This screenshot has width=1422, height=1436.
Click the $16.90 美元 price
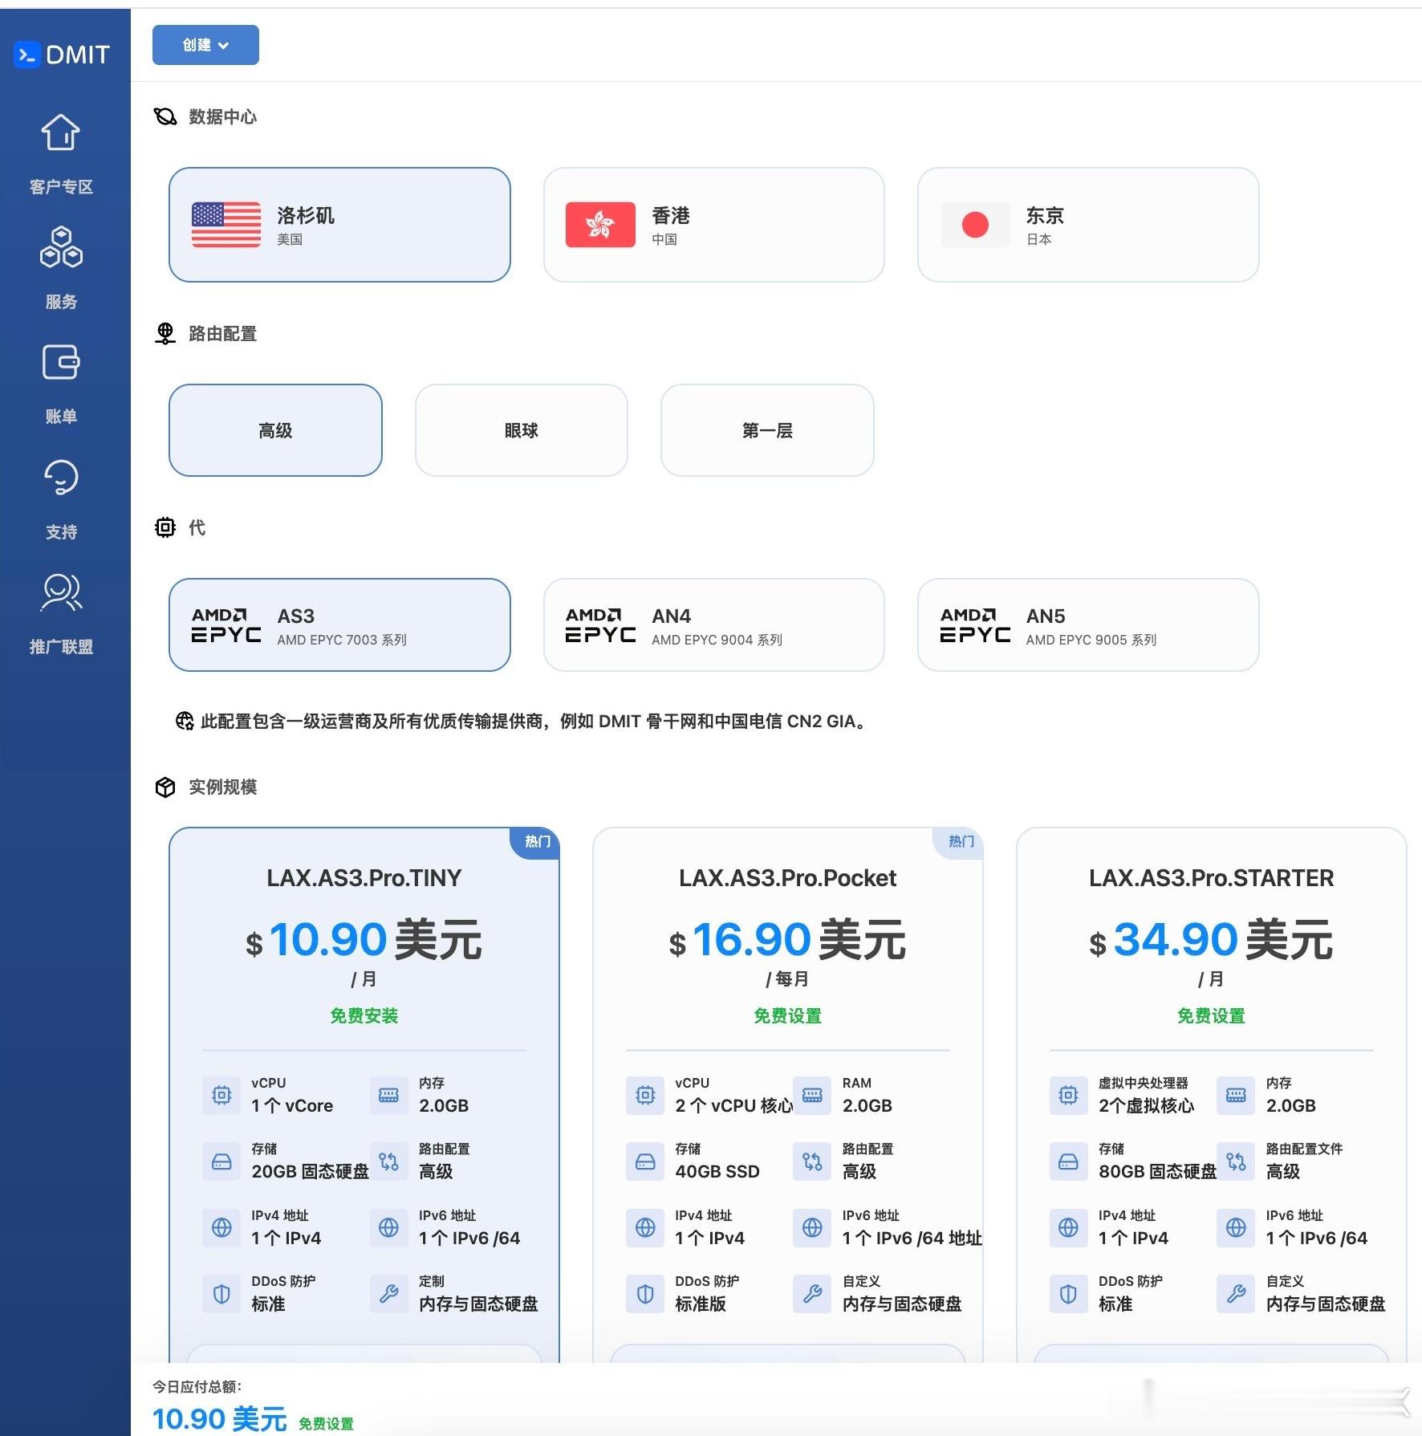(788, 940)
